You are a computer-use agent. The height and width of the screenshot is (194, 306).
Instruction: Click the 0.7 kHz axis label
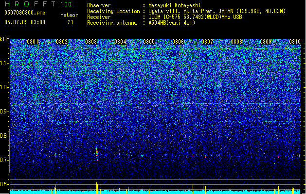[x=4, y=160]
